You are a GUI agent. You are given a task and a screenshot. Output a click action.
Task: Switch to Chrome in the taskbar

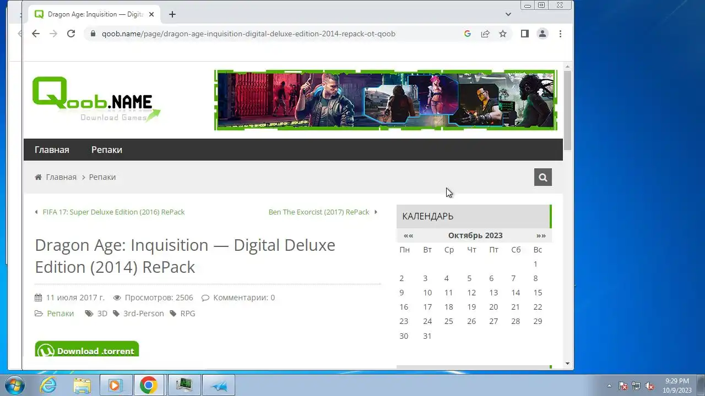pyautogui.click(x=148, y=385)
